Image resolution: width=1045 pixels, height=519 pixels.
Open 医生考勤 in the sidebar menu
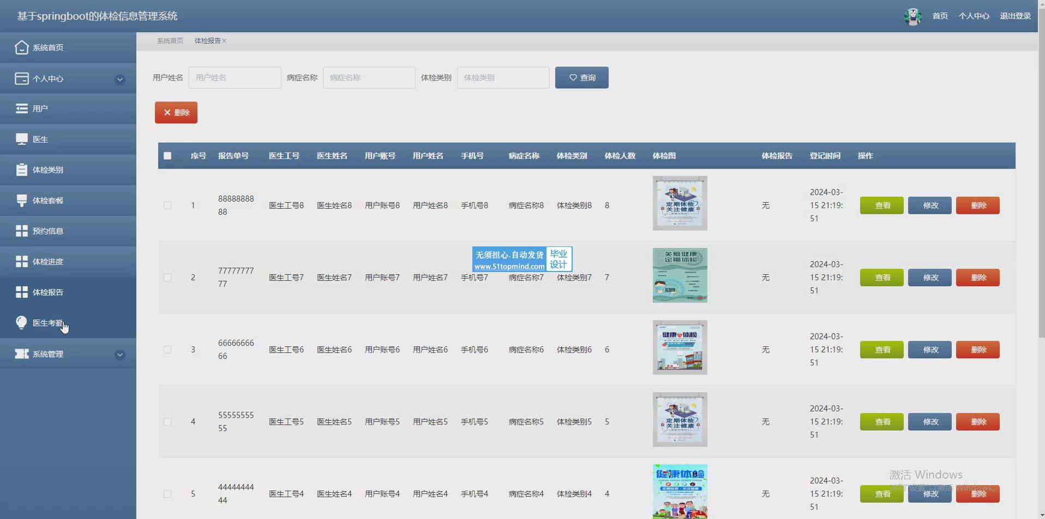pos(68,323)
